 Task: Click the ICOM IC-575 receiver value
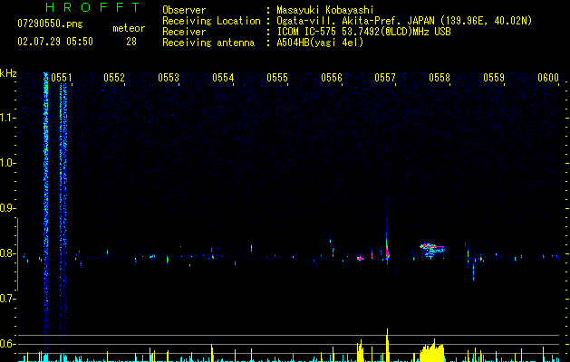(x=363, y=32)
